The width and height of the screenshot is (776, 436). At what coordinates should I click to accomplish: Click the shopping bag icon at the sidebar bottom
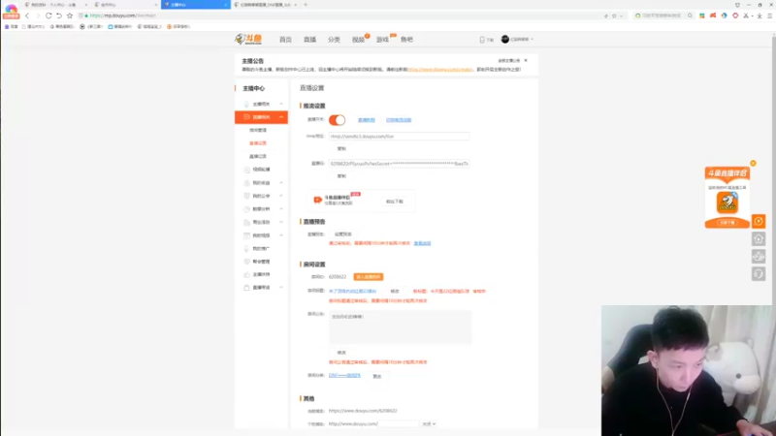(246, 287)
